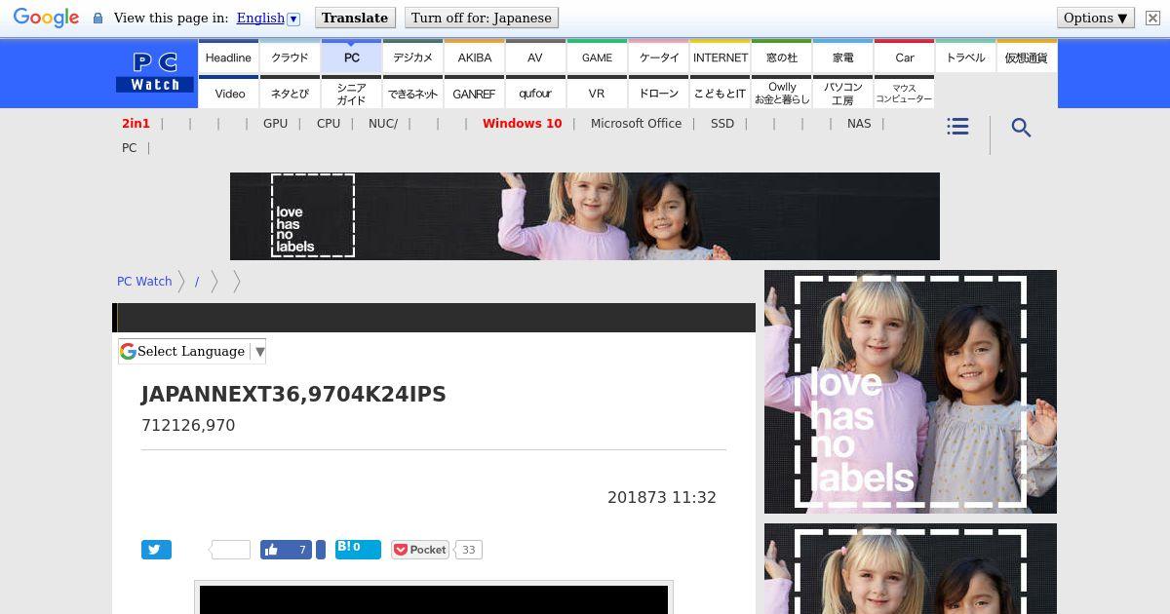Open the Select Language widget dropdown
The width and height of the screenshot is (1170, 614).
192,351
